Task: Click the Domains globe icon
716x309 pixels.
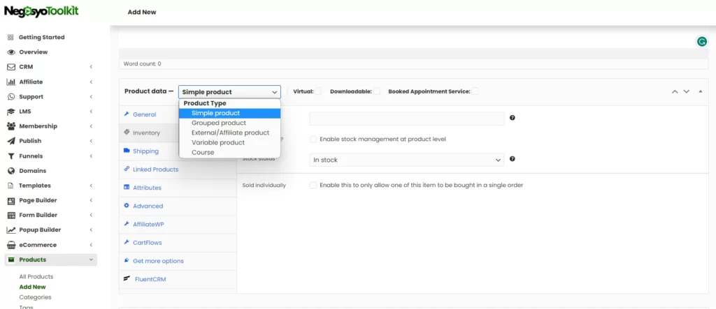Action: (x=11, y=171)
